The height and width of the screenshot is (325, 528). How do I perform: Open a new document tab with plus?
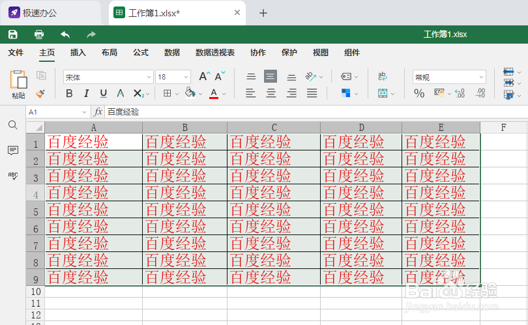click(263, 13)
